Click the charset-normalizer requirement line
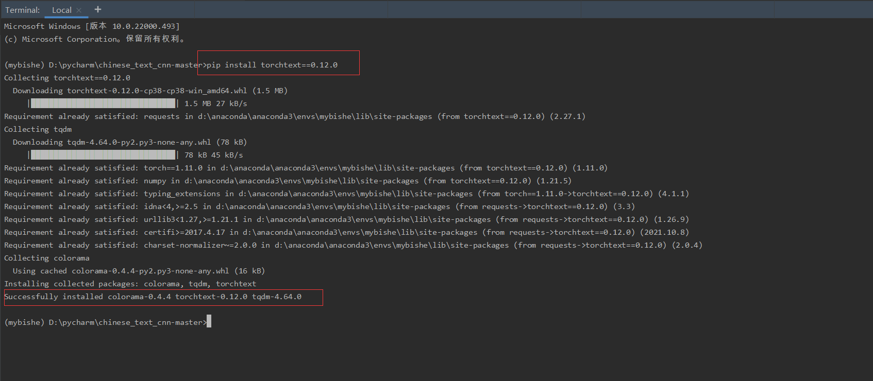This screenshot has width=873, height=381. (x=354, y=245)
